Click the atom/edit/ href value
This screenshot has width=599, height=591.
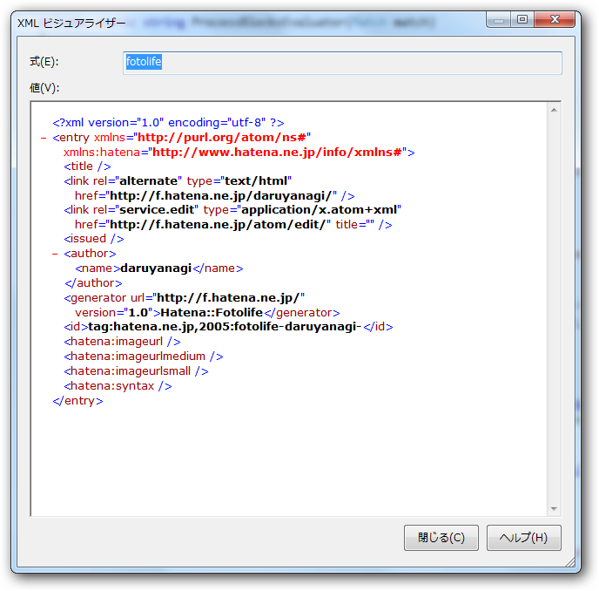(x=216, y=225)
